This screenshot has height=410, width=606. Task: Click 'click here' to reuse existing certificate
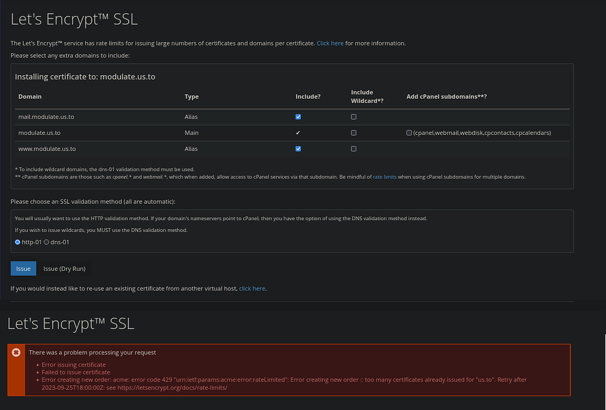point(252,288)
